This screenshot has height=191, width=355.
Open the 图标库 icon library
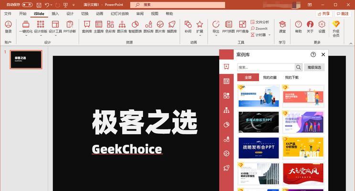point(149,27)
